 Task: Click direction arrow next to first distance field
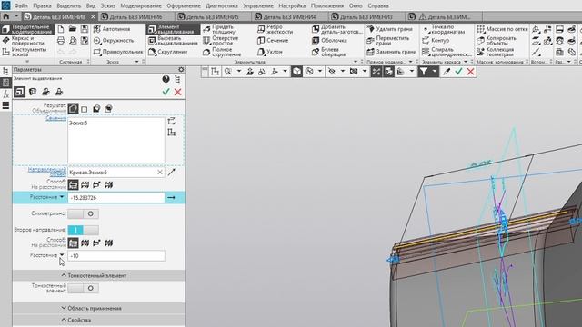point(171,198)
